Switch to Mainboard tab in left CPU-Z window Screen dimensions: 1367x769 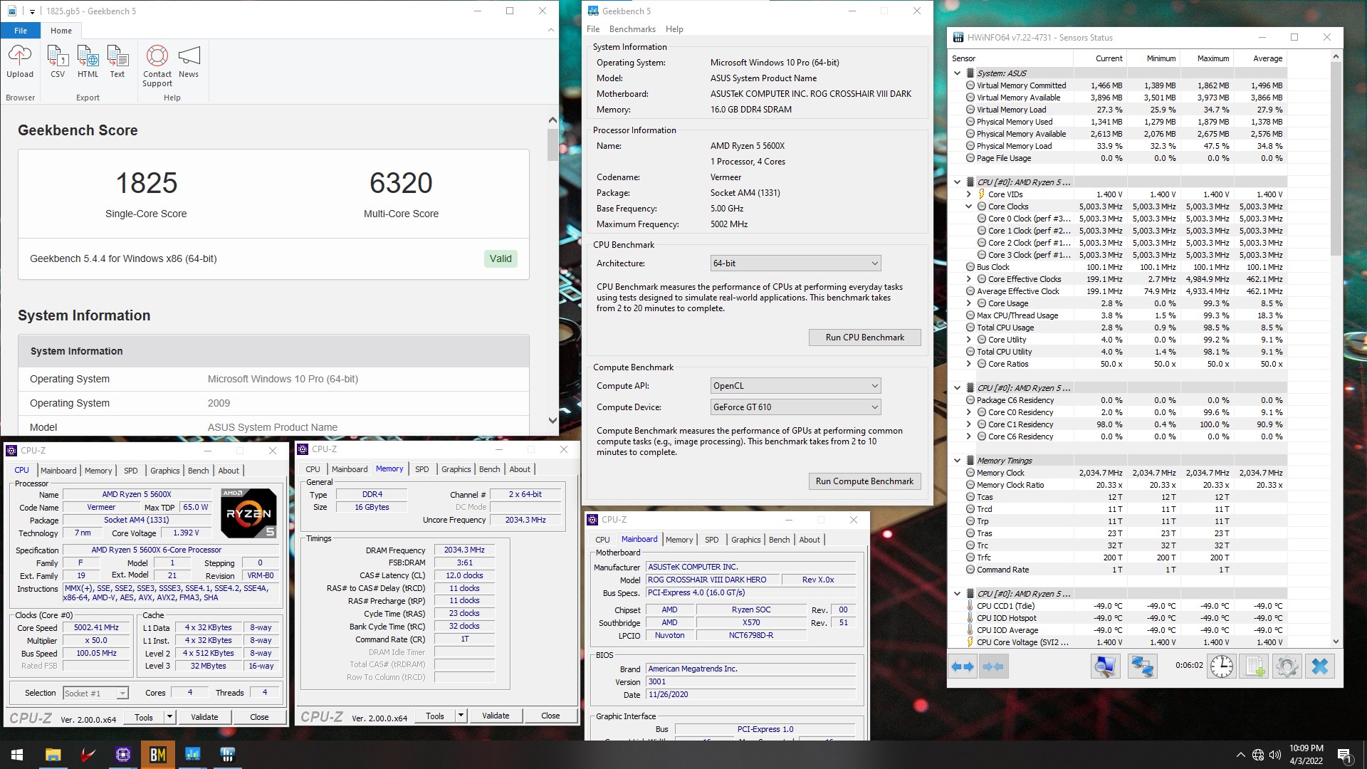click(x=58, y=471)
